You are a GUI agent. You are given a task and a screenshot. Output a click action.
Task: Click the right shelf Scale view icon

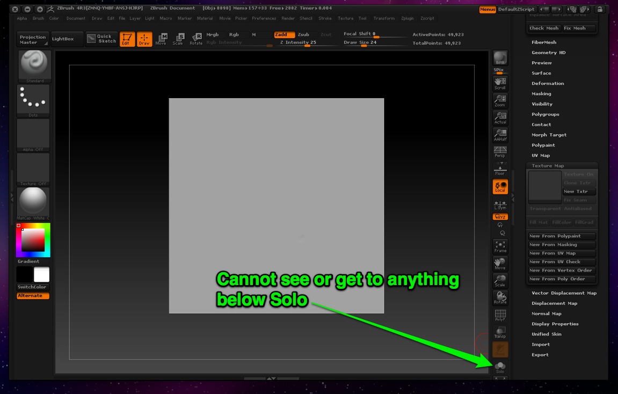point(500,281)
